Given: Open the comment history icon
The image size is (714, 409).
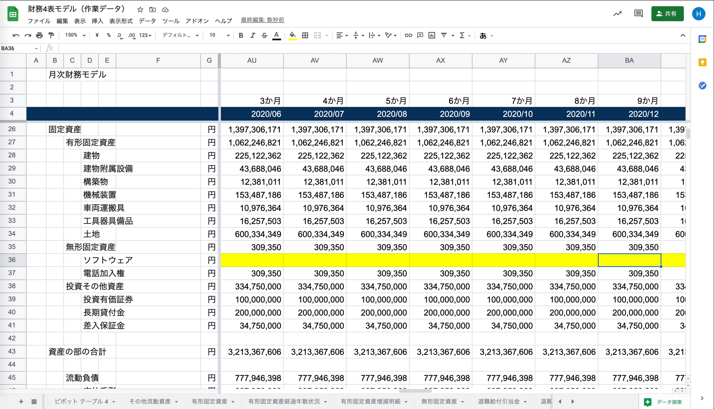Looking at the screenshot, I should [x=638, y=14].
